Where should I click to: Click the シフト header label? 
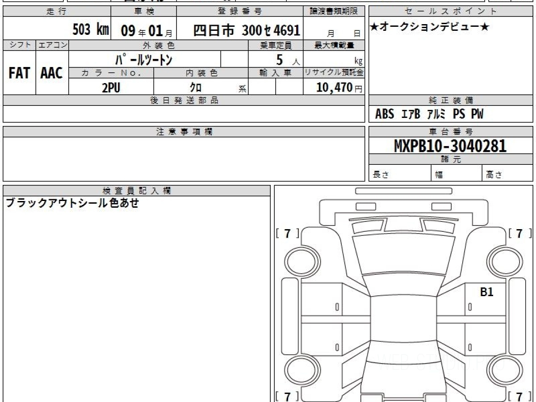19,45
